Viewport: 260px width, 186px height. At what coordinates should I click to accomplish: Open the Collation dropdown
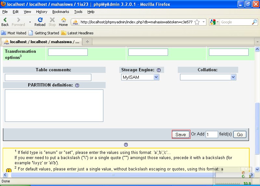208,77
